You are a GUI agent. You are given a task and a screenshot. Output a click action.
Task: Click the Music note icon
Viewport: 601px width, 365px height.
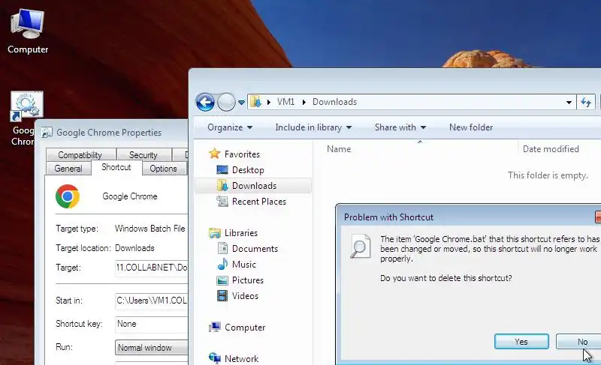click(222, 264)
